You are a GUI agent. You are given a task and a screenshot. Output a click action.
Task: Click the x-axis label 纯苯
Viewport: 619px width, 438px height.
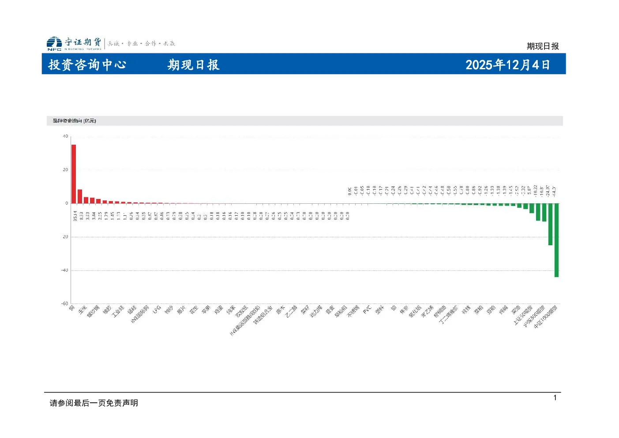pyautogui.click(x=231, y=310)
